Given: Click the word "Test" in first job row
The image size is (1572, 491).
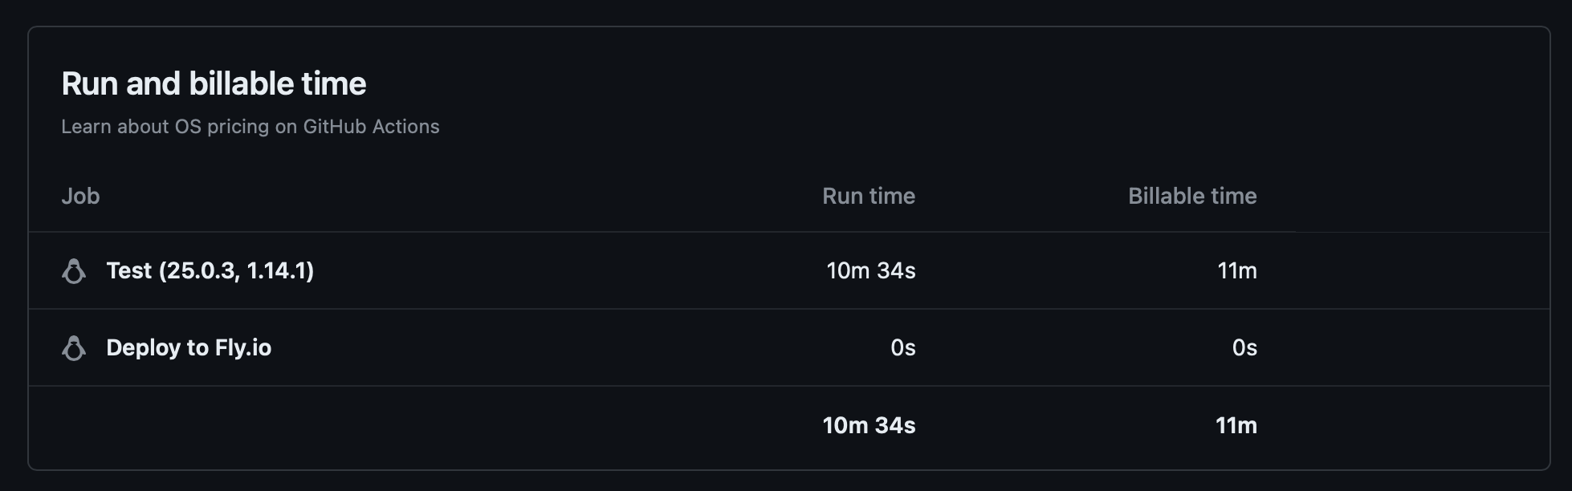Looking at the screenshot, I should point(128,271).
